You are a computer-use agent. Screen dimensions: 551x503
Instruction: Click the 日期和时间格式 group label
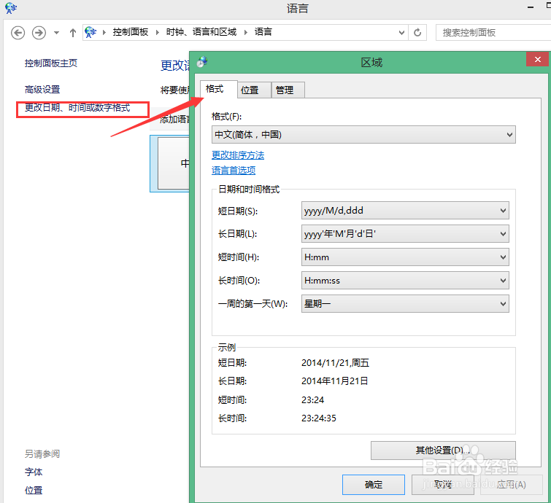coord(249,190)
